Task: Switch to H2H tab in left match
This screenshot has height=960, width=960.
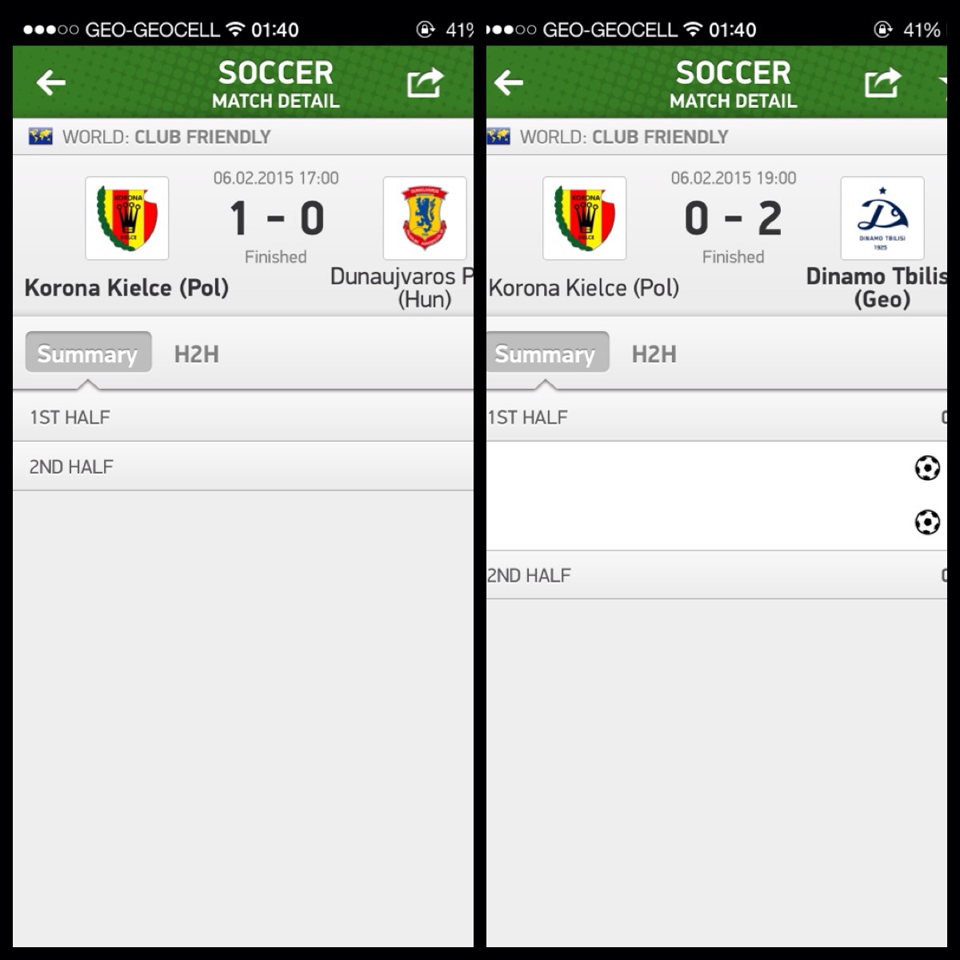Action: (197, 354)
